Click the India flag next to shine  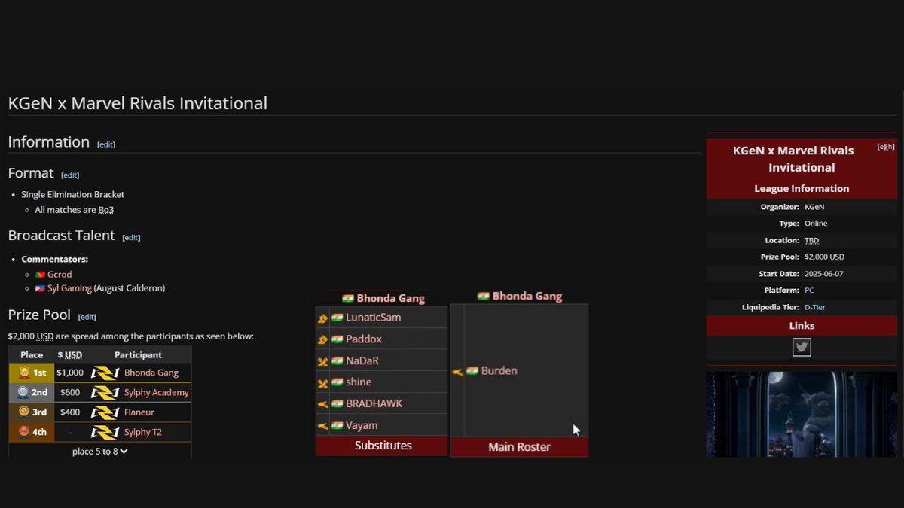337,382
